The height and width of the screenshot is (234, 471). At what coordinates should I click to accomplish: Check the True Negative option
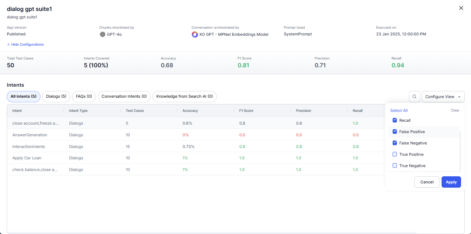pos(395,166)
